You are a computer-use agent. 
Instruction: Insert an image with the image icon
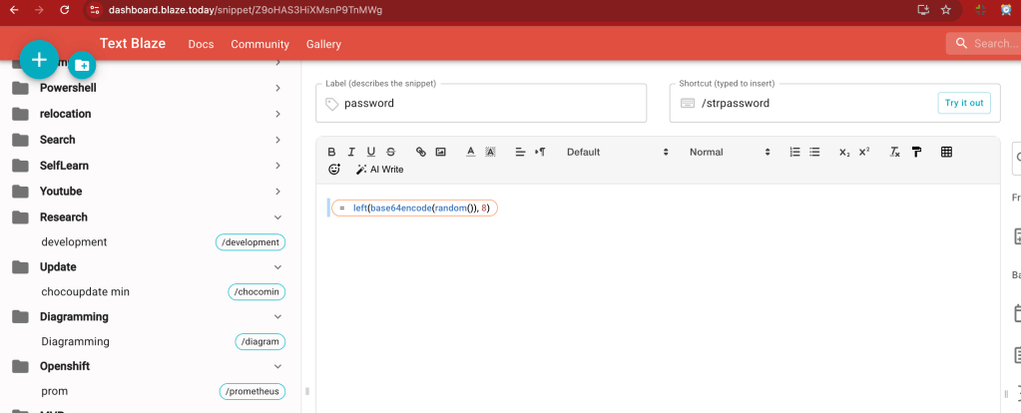pos(441,152)
